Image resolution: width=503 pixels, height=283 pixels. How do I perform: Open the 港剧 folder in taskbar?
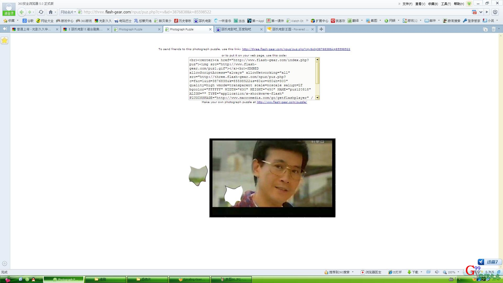coord(106,279)
